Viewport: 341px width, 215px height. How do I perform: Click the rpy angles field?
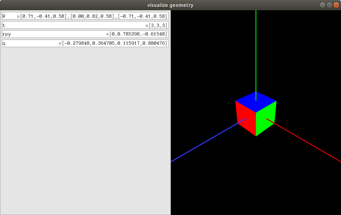85,34
